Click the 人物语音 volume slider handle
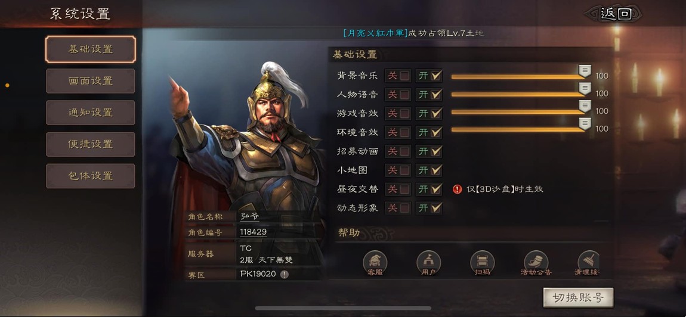This screenshot has width=686, height=317. (x=585, y=89)
